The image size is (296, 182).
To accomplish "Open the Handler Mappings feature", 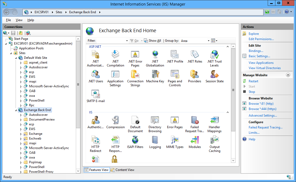I will tap(214, 124).
